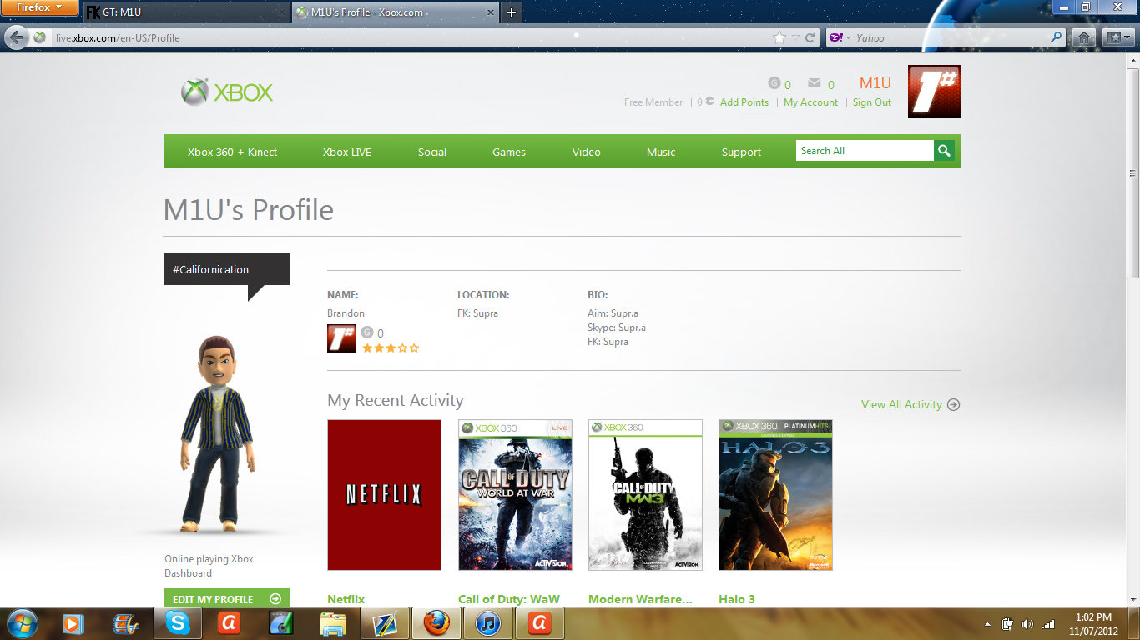The image size is (1140, 640).
Task: Click the Xbox avatar figure
Action: (x=217, y=433)
